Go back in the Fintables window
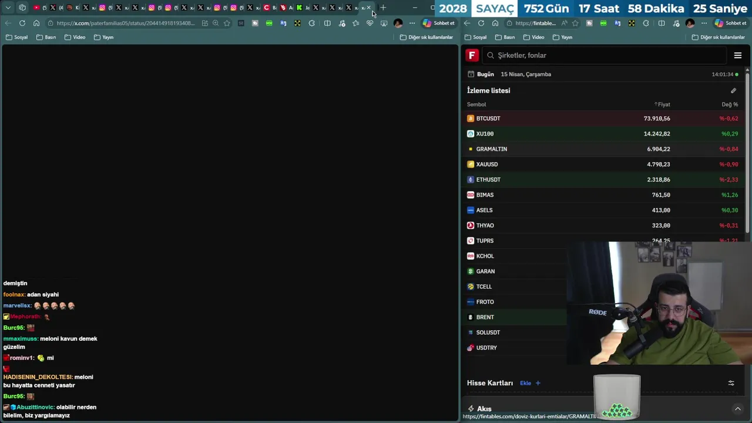This screenshot has width=752, height=423. point(467,23)
